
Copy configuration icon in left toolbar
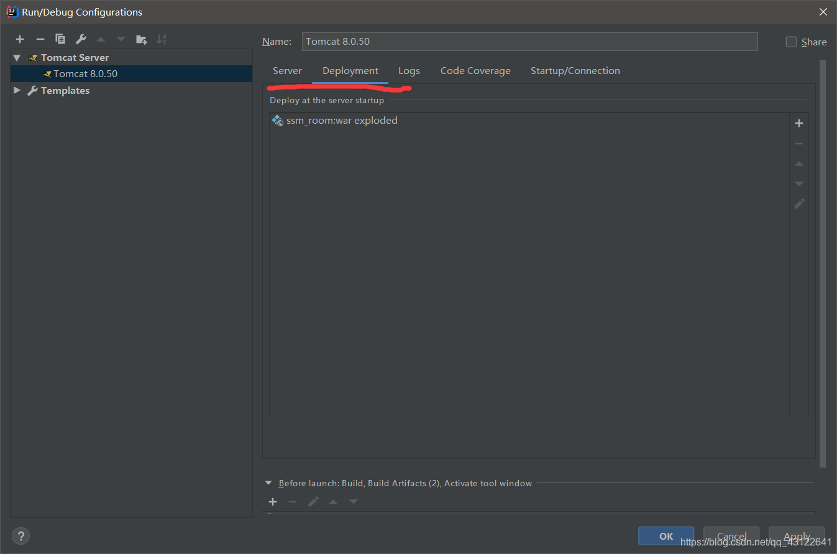(60, 39)
